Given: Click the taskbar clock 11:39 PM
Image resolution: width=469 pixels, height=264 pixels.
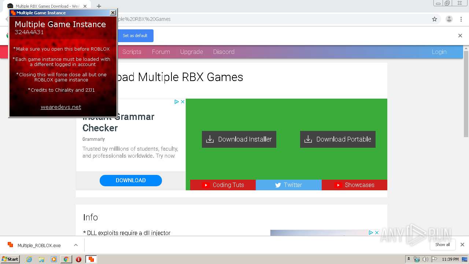Looking at the screenshot, I should point(450,259).
